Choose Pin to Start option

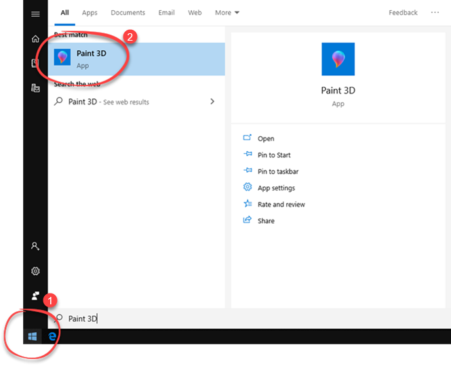pyautogui.click(x=274, y=155)
